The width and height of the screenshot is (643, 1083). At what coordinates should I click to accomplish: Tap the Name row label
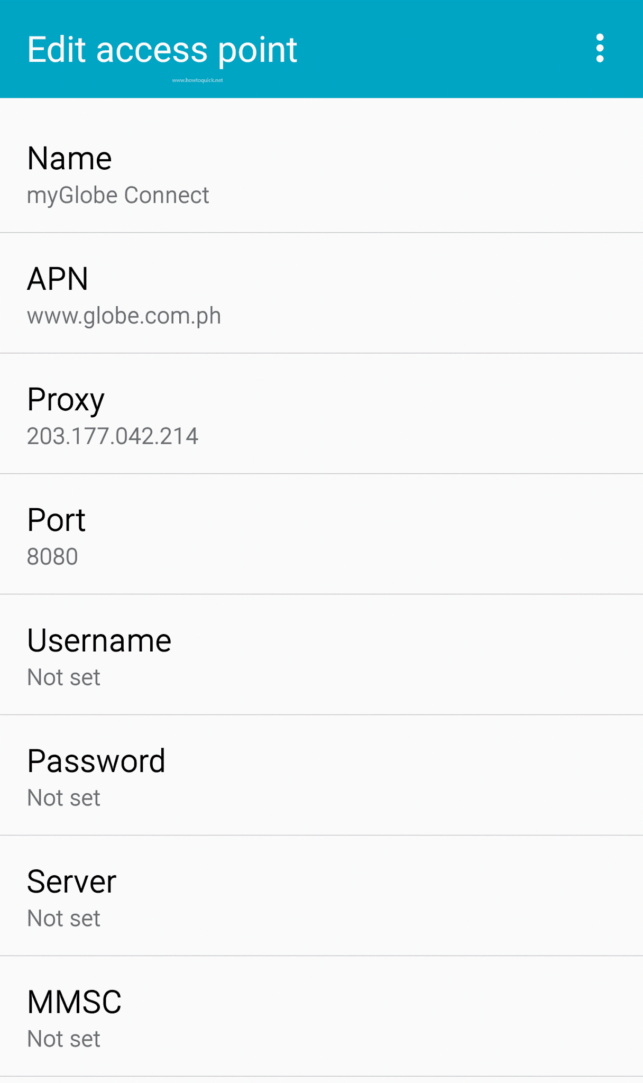coord(69,157)
